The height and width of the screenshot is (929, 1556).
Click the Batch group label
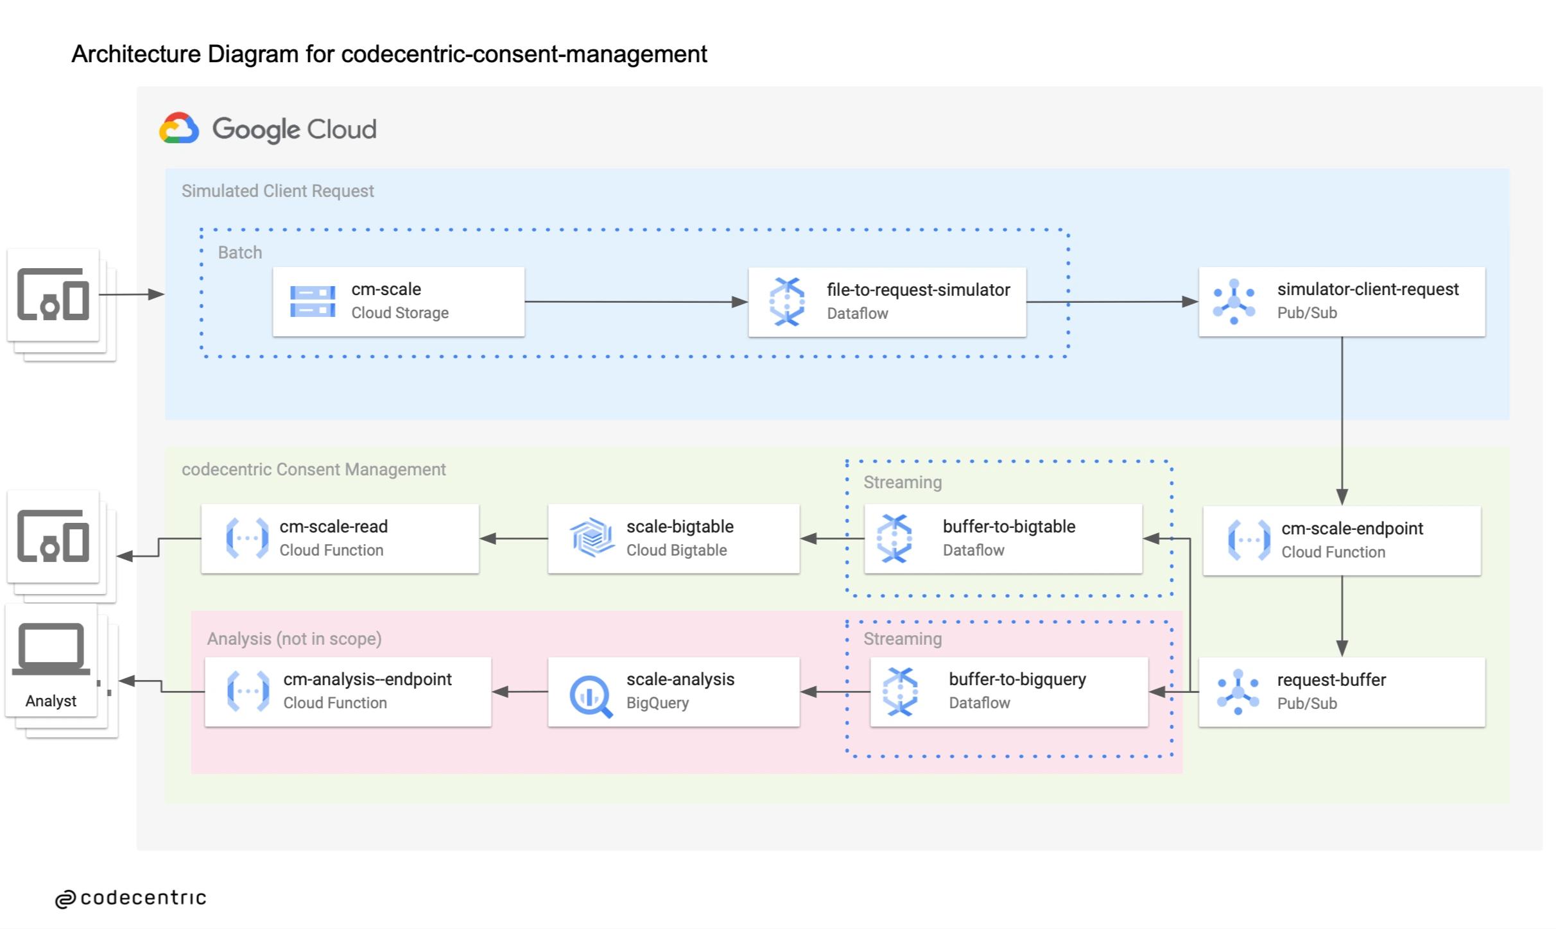[x=240, y=252]
